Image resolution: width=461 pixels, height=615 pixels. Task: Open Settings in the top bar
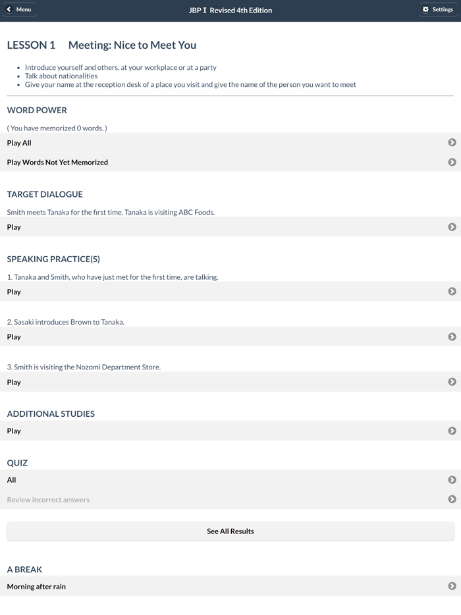click(x=439, y=10)
